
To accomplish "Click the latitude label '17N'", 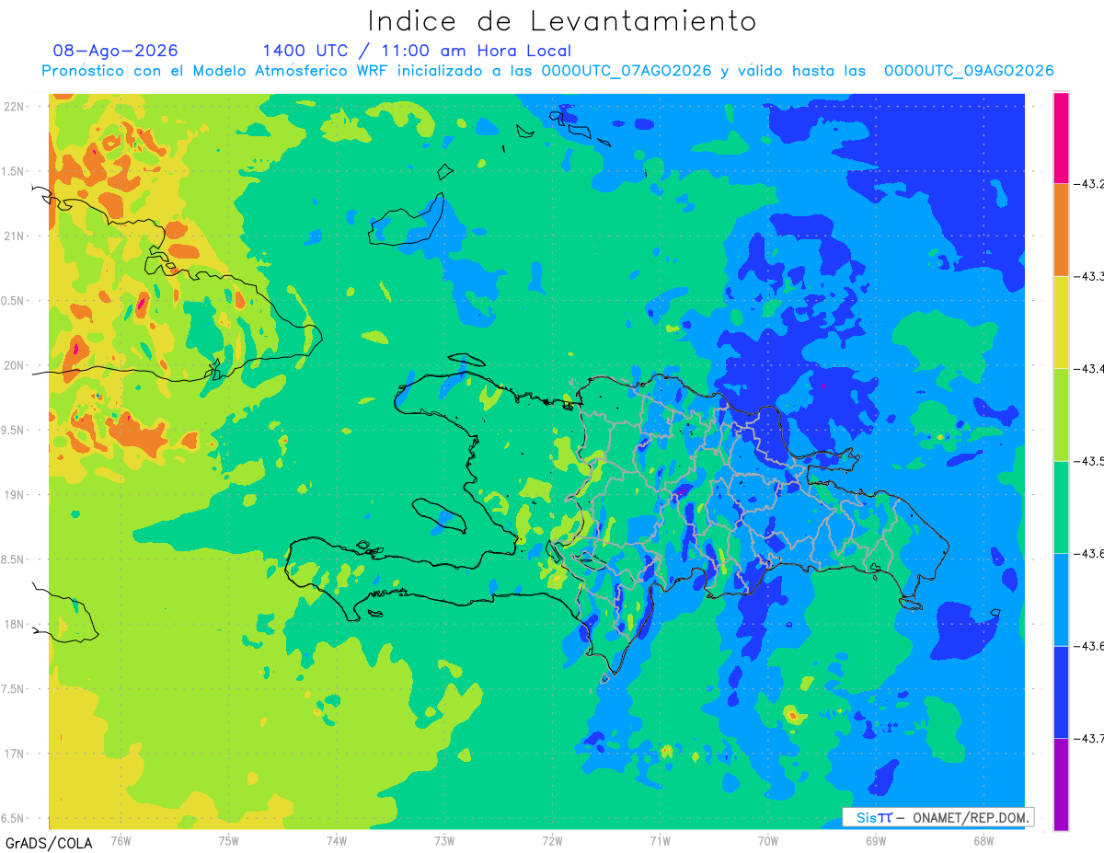I will click(15, 754).
